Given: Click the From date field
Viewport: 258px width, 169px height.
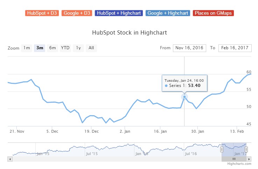Looking at the screenshot, I should (189, 48).
